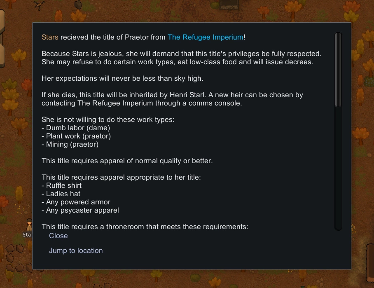The image size is (374, 288).
Task: Click the colonist's name label under the pawn
Action: coord(28,235)
